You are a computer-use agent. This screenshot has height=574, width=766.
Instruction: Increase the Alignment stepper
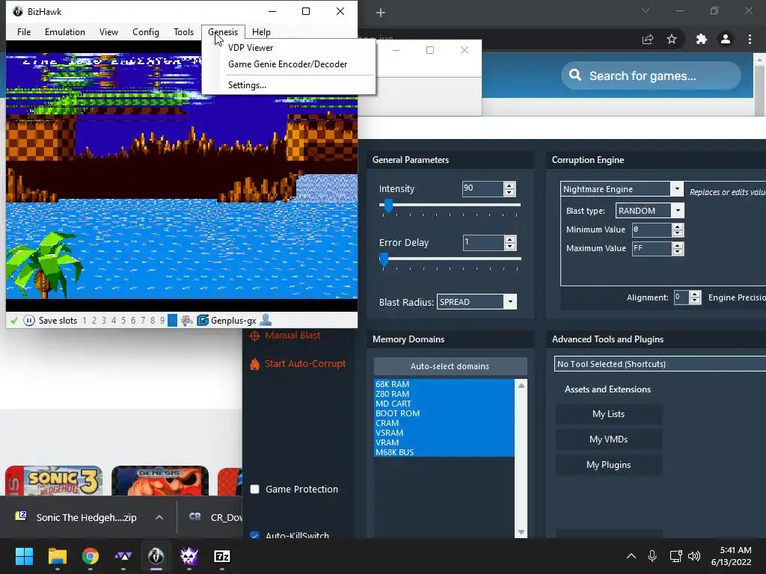(695, 294)
